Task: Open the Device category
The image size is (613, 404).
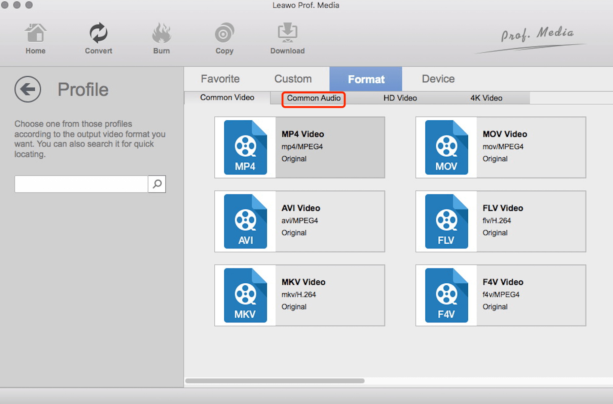Action: click(x=438, y=79)
